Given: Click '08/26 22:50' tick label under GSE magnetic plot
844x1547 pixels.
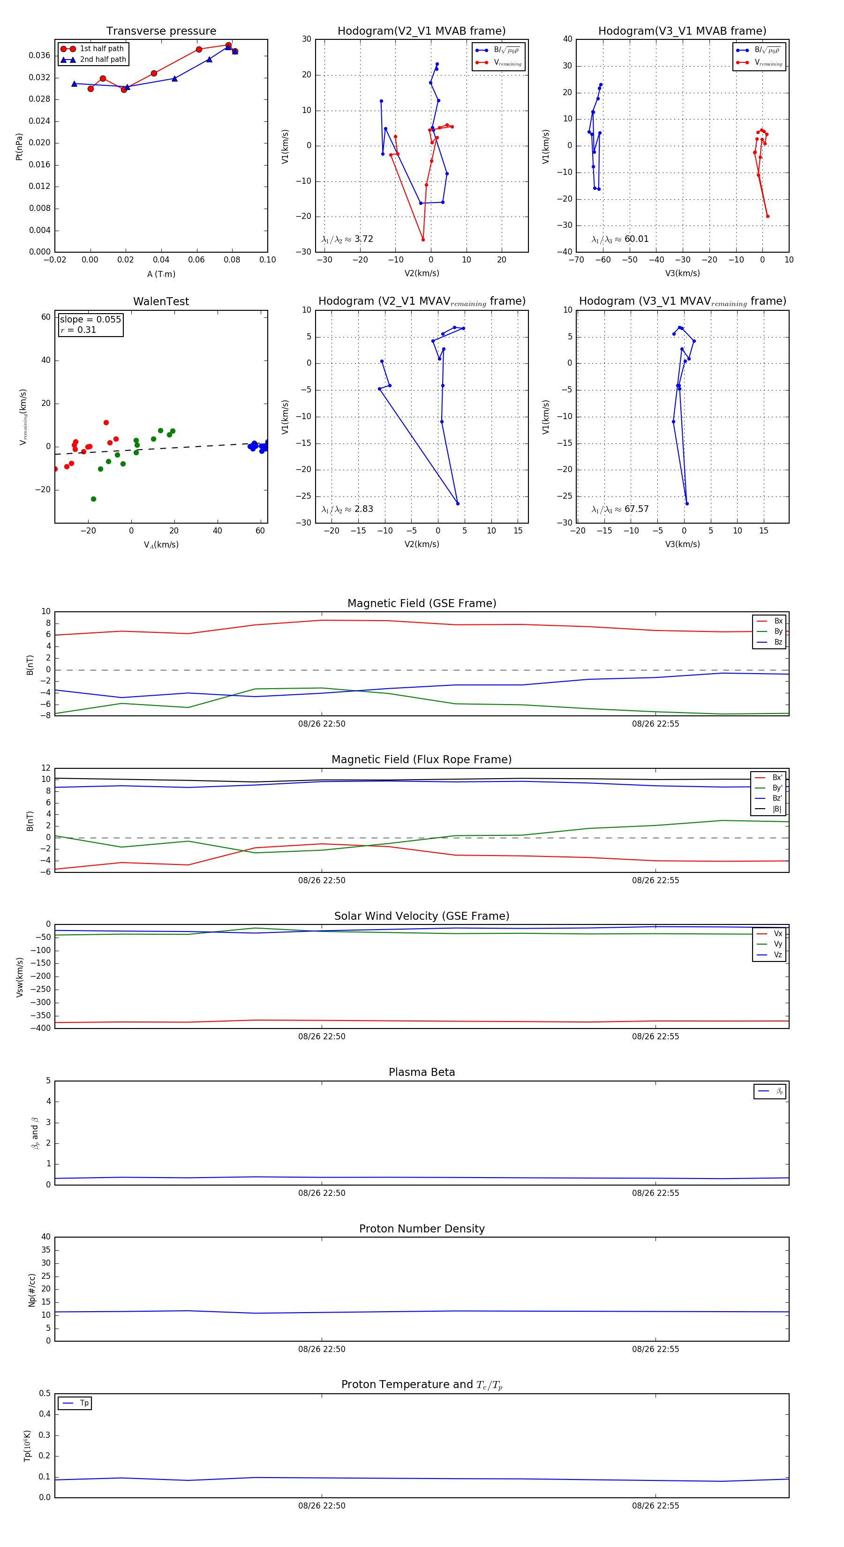Looking at the screenshot, I should (321, 724).
